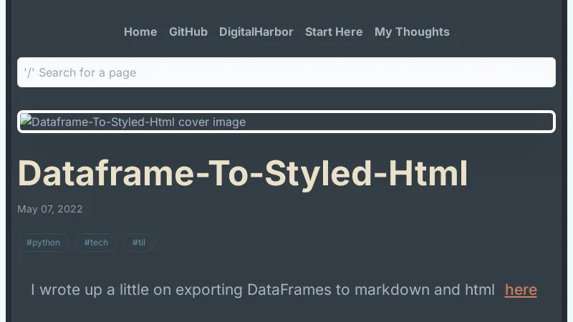Open the #tech tag
Screen dimensions: 573x322
click(x=96, y=243)
